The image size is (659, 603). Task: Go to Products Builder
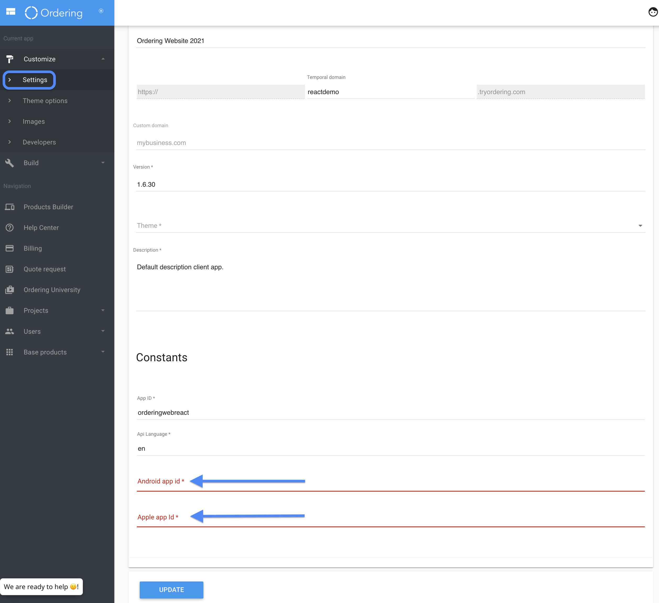point(48,207)
